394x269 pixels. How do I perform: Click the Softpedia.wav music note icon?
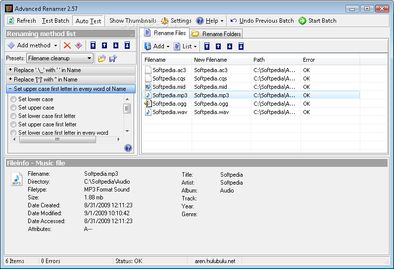[148, 112]
